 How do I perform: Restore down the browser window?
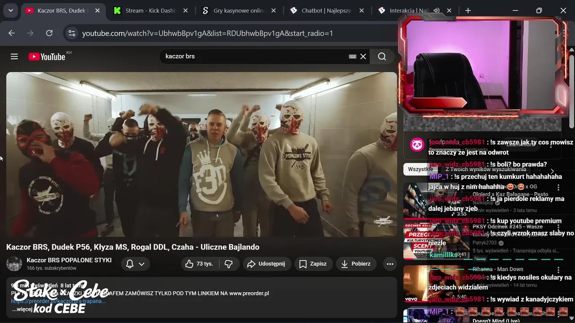tap(539, 10)
